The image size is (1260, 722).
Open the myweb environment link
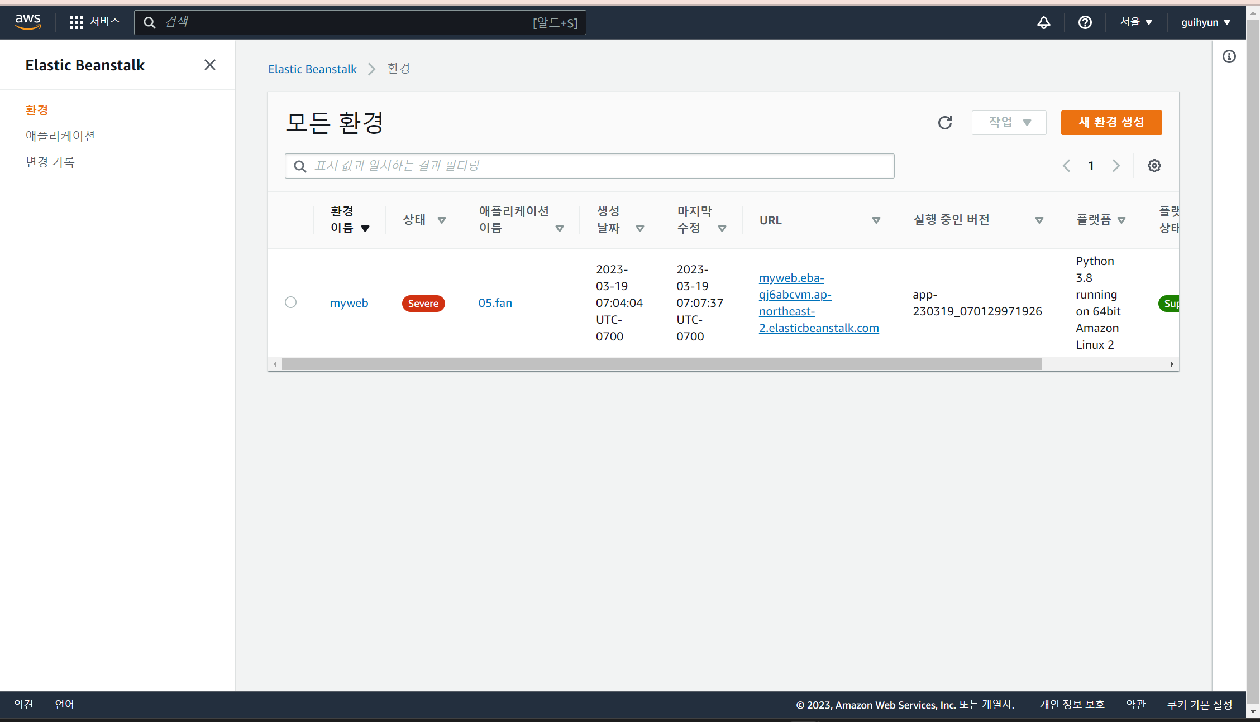pos(349,303)
